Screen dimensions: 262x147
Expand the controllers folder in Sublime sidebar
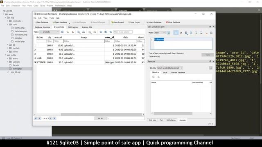tap(7, 21)
